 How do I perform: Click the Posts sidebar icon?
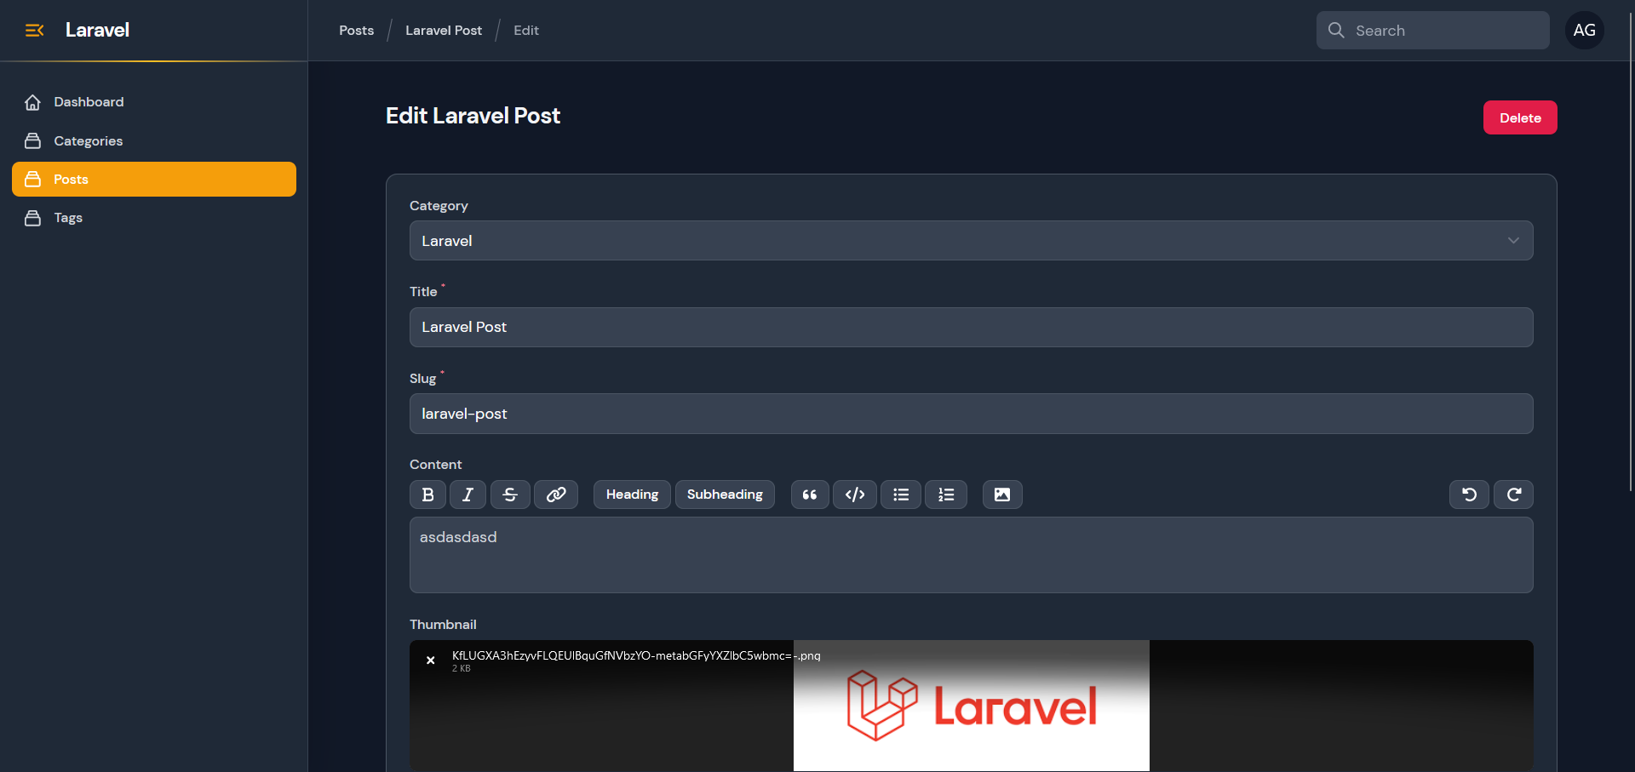coord(32,179)
